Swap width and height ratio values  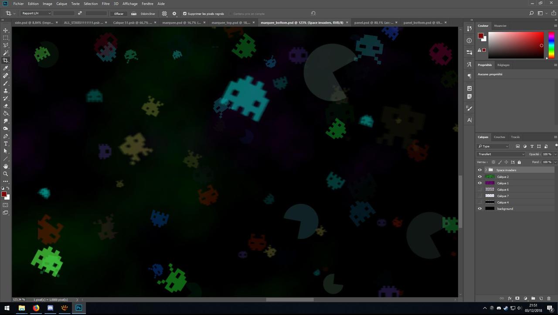coord(80,13)
